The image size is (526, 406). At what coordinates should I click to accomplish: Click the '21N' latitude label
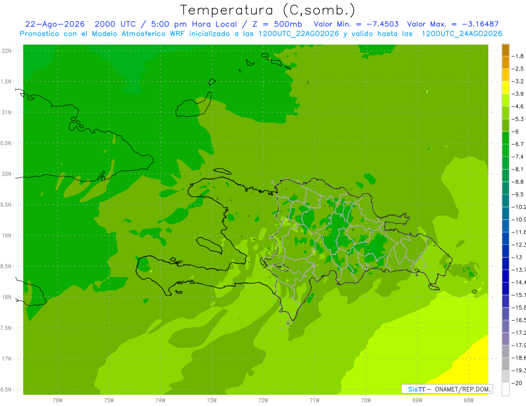pos(7,112)
